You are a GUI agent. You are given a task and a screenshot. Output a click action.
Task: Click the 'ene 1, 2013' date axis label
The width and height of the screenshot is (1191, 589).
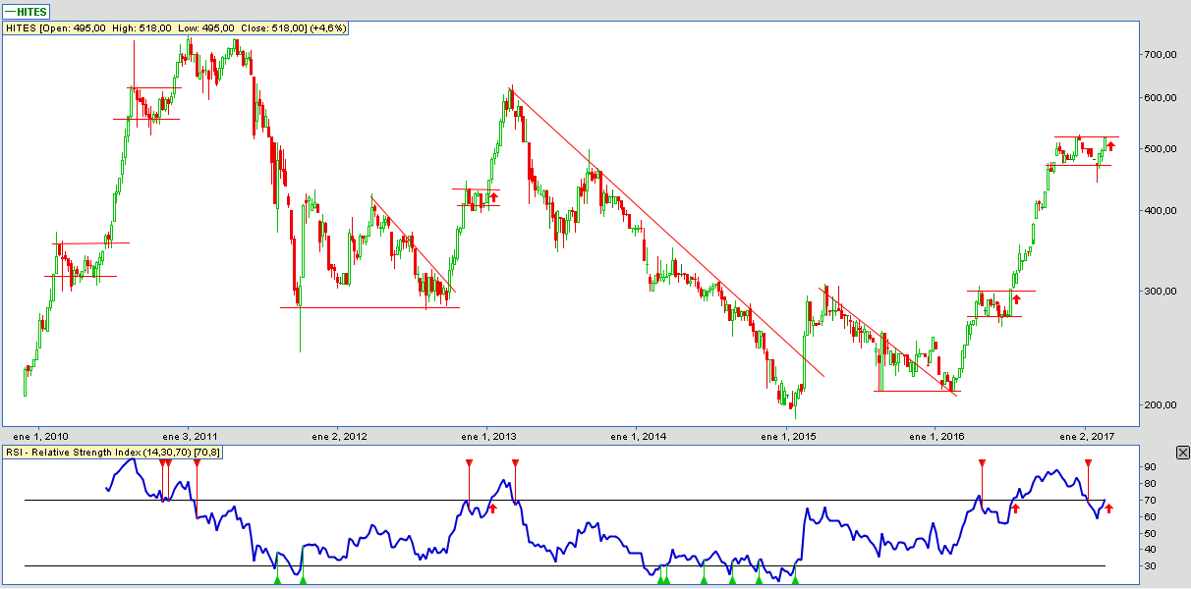487,436
